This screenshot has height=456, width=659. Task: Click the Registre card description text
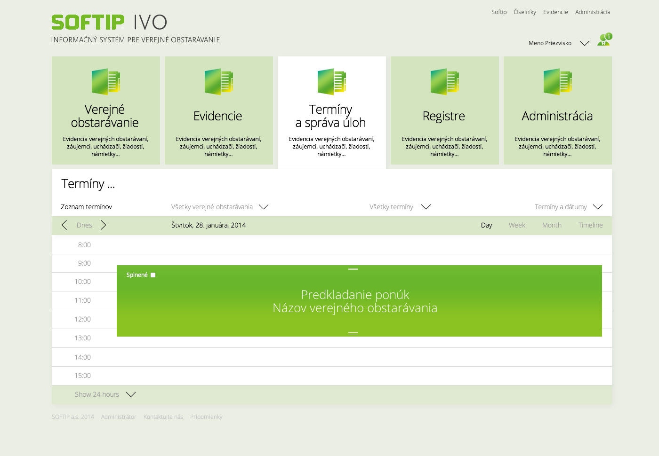click(x=444, y=147)
